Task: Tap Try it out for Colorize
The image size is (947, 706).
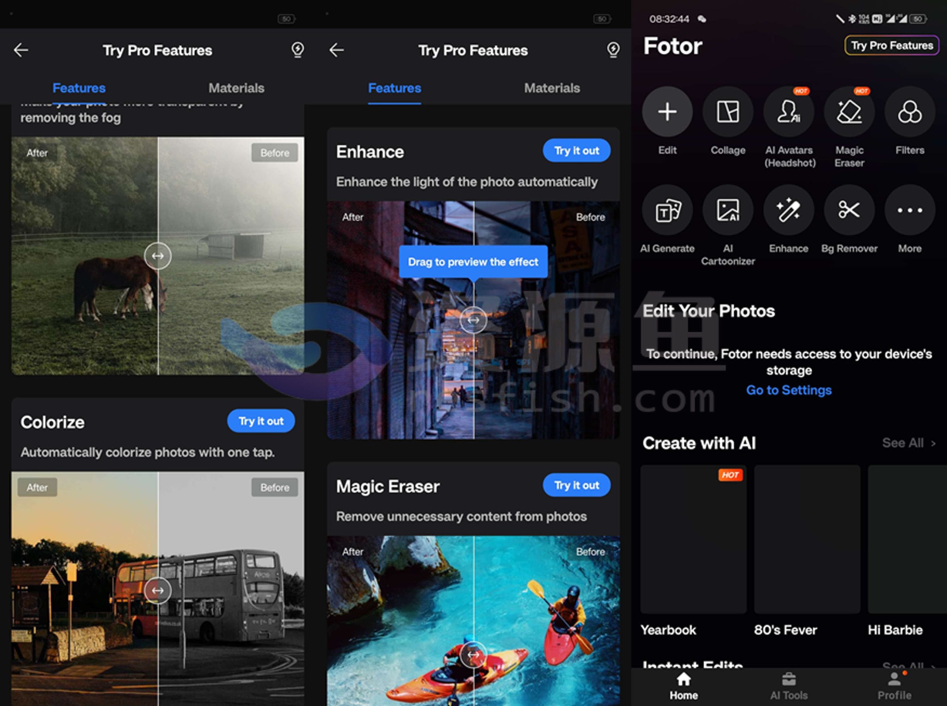Action: 260,420
